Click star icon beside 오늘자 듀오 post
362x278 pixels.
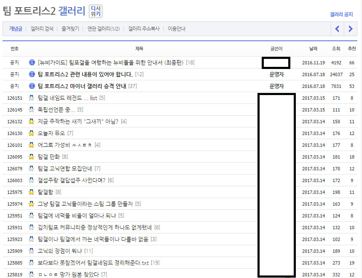click(31, 133)
